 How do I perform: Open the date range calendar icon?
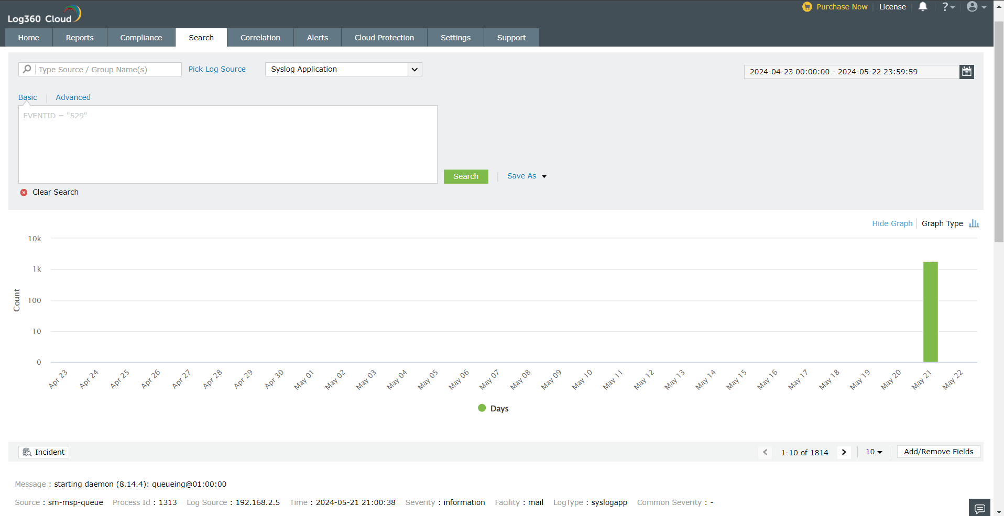point(966,72)
